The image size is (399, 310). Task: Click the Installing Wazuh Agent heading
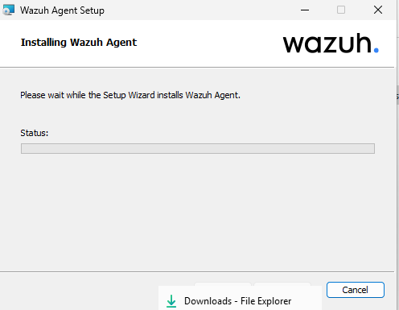(x=79, y=43)
